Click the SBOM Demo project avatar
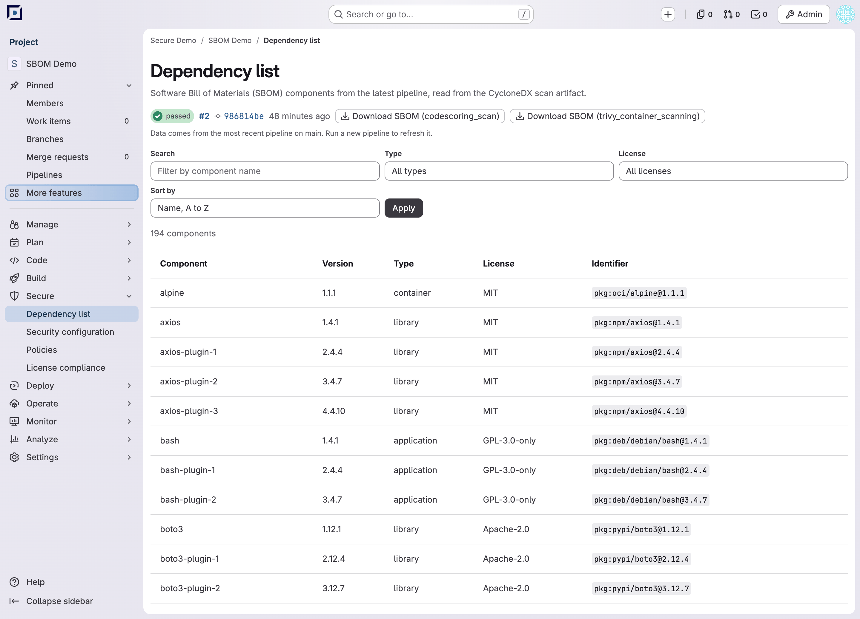Viewport: 860px width, 619px height. point(14,64)
